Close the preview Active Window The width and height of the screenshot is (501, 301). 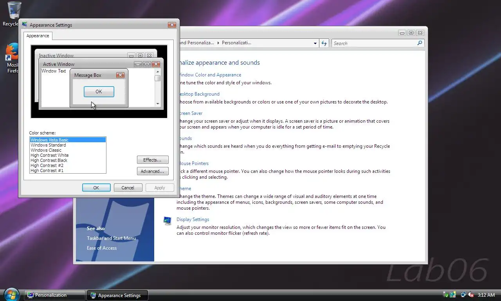coord(156,64)
